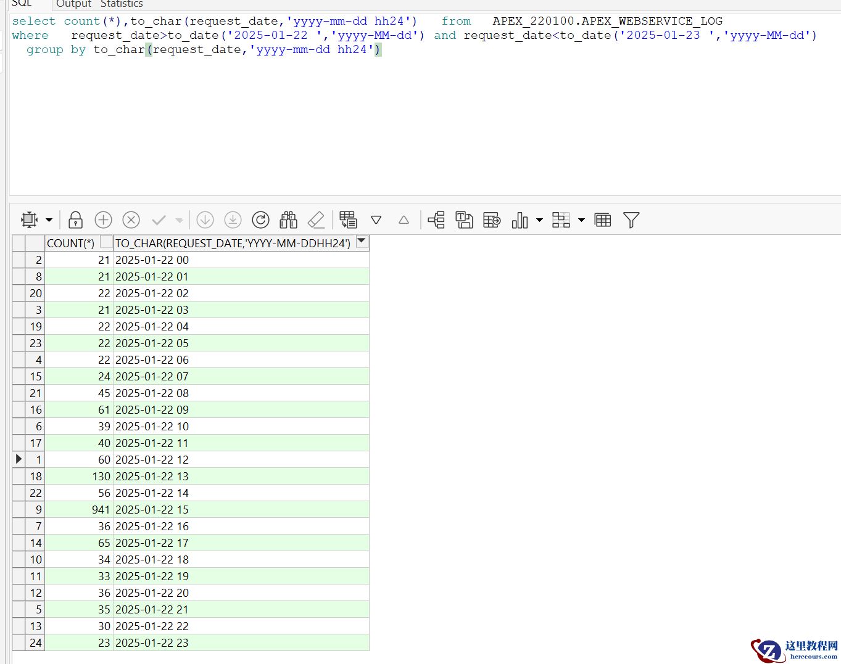The width and height of the screenshot is (841, 664).
Task: Toggle the filter funnel icon
Action: (x=631, y=220)
